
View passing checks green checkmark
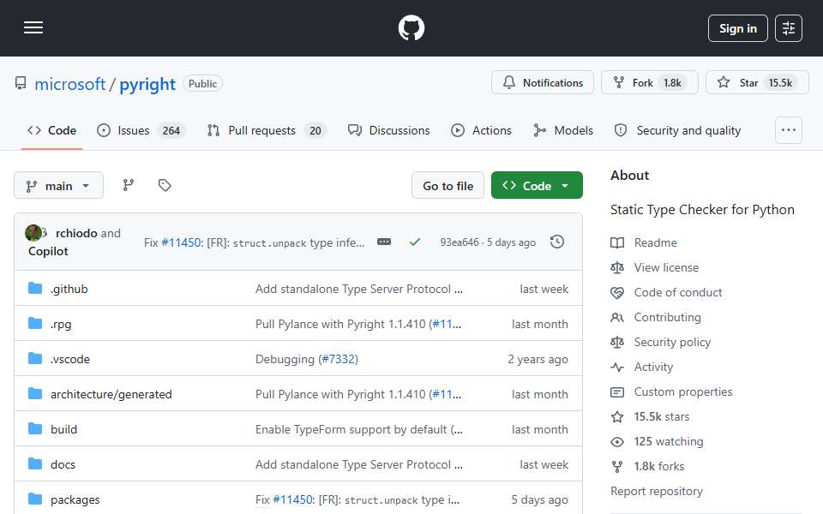(x=415, y=242)
